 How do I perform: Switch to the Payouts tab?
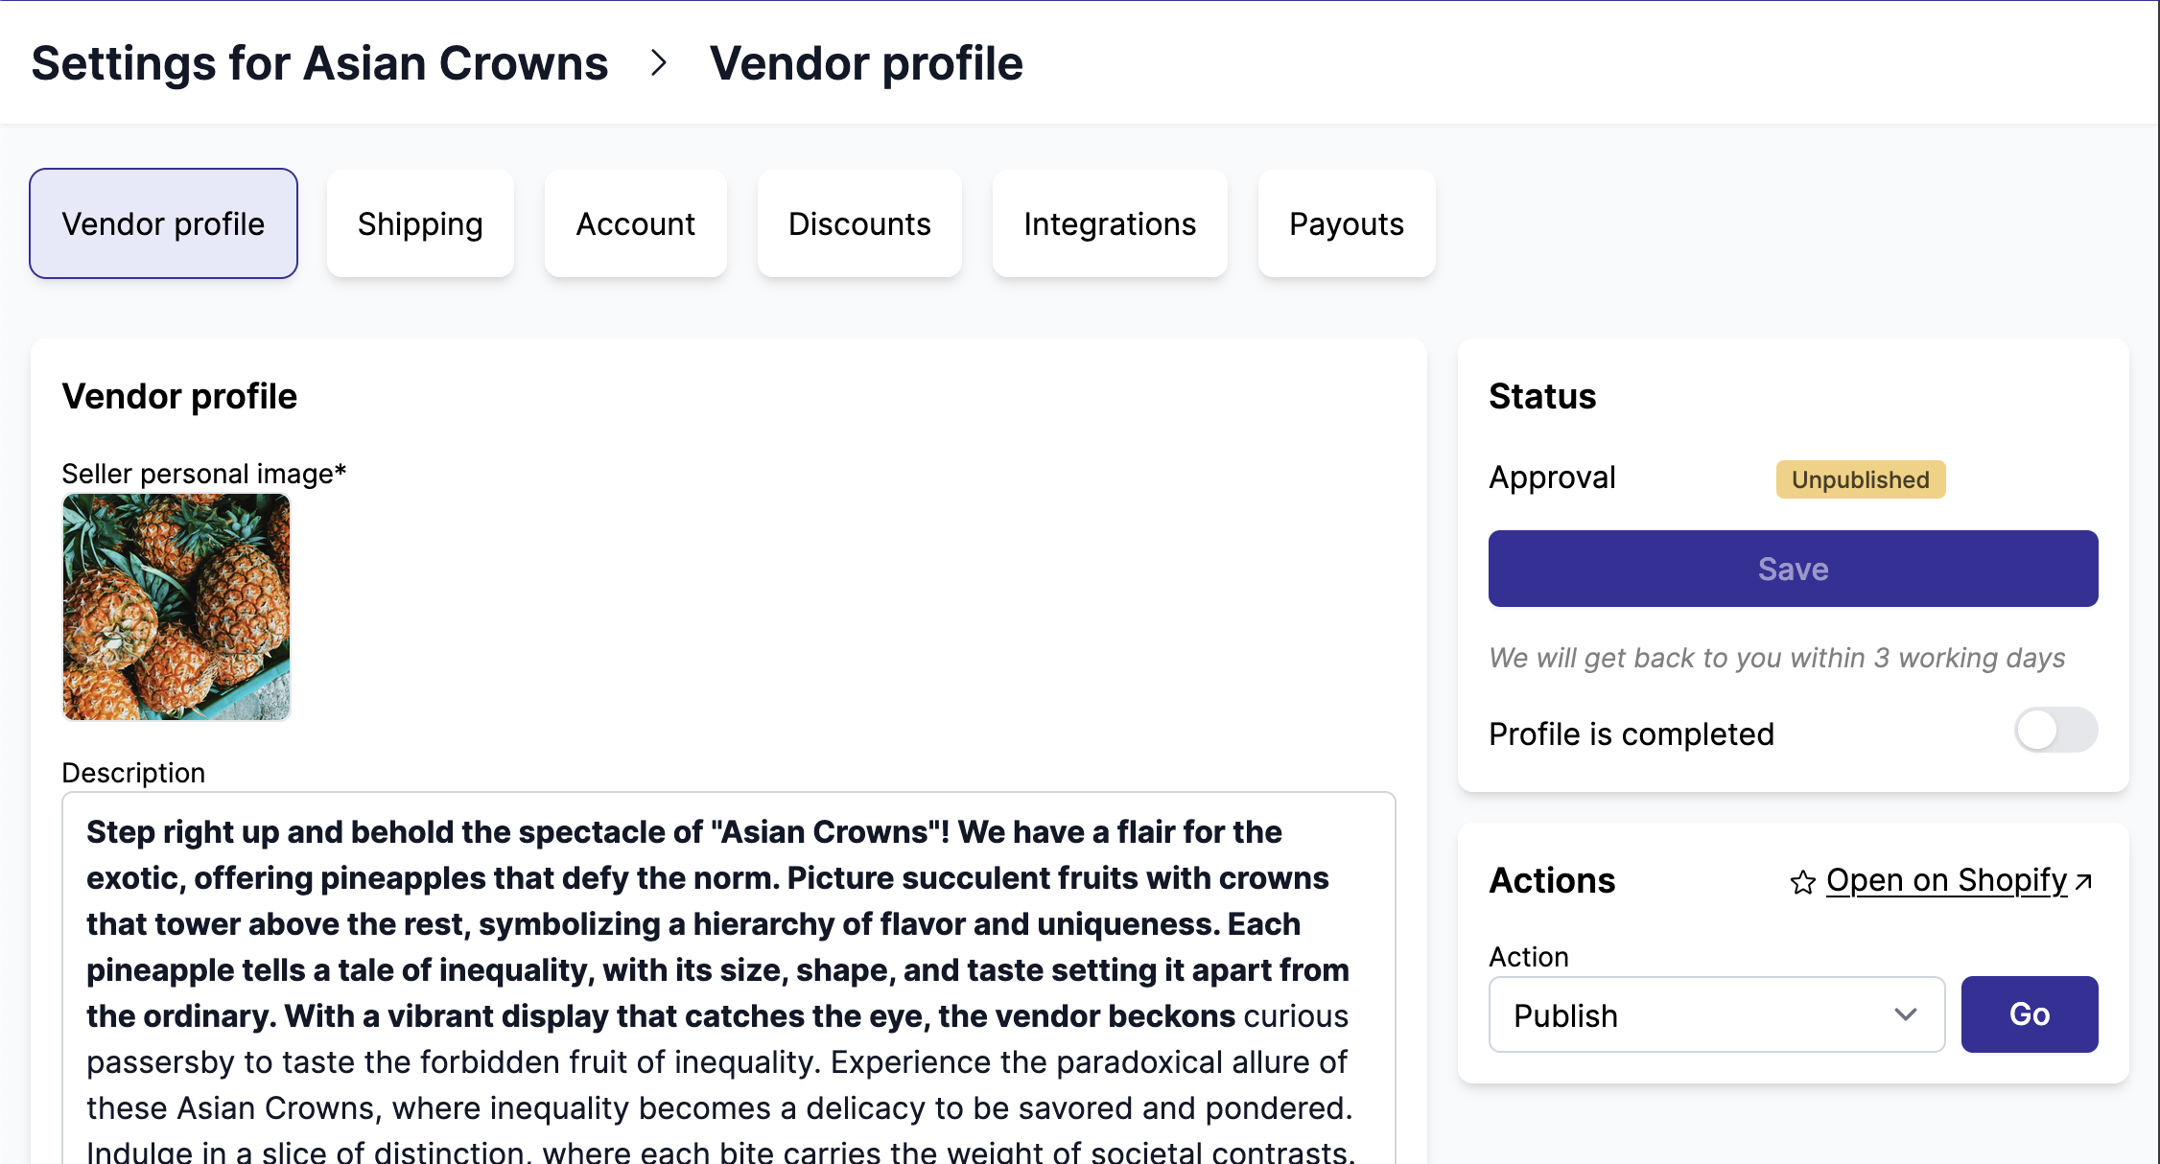click(x=1346, y=223)
